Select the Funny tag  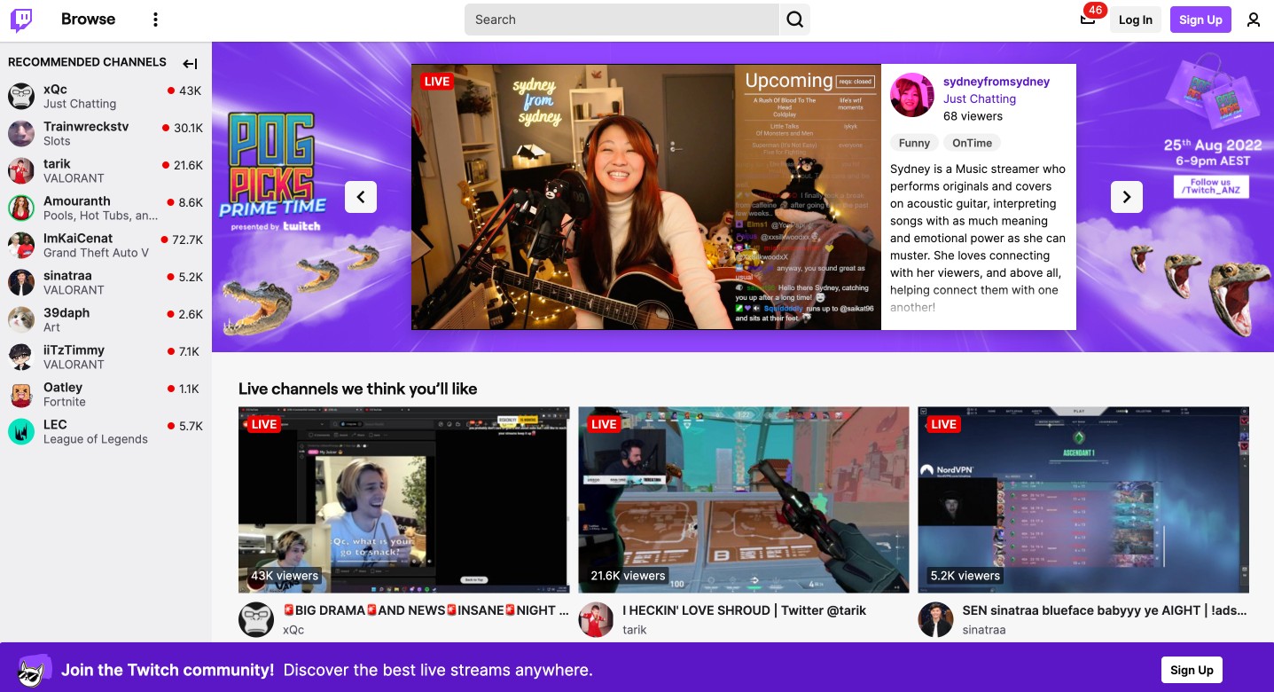click(914, 143)
